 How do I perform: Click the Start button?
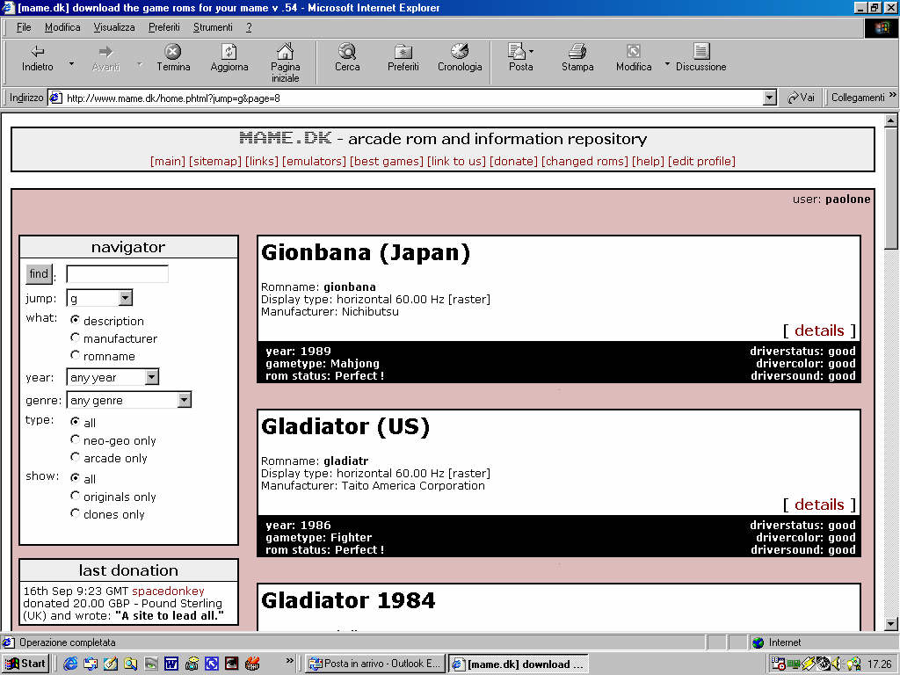25,664
